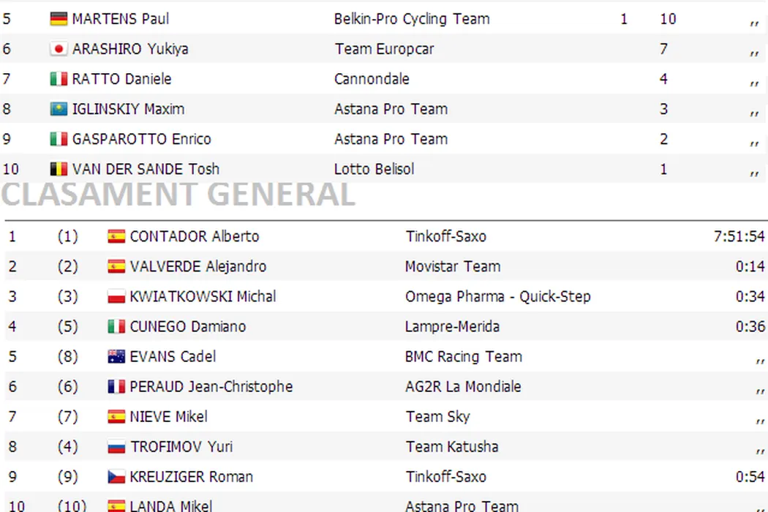The height and width of the screenshot is (512, 768).
Task: Click the Australian flag beside EVANS Cadel
Action: pyautogui.click(x=116, y=357)
